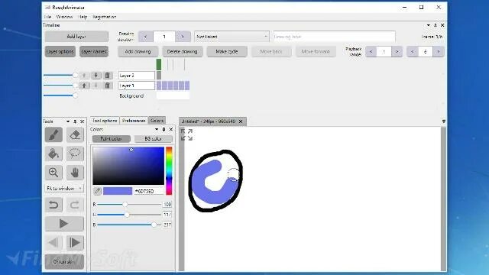Click the Undo arrow button
The width and height of the screenshot is (489, 275).
(x=53, y=205)
